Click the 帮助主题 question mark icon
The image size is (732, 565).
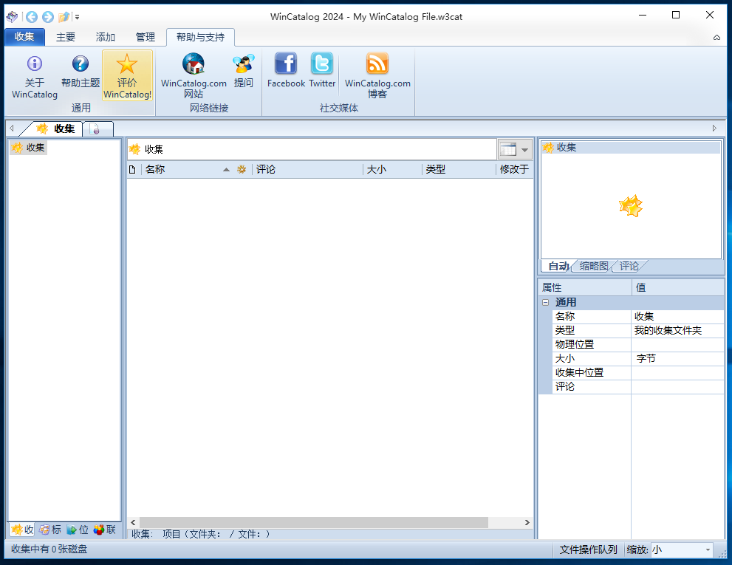coord(80,64)
